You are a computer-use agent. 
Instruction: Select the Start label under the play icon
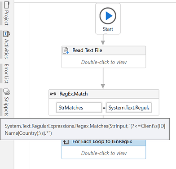pyautogui.click(x=108, y=29)
